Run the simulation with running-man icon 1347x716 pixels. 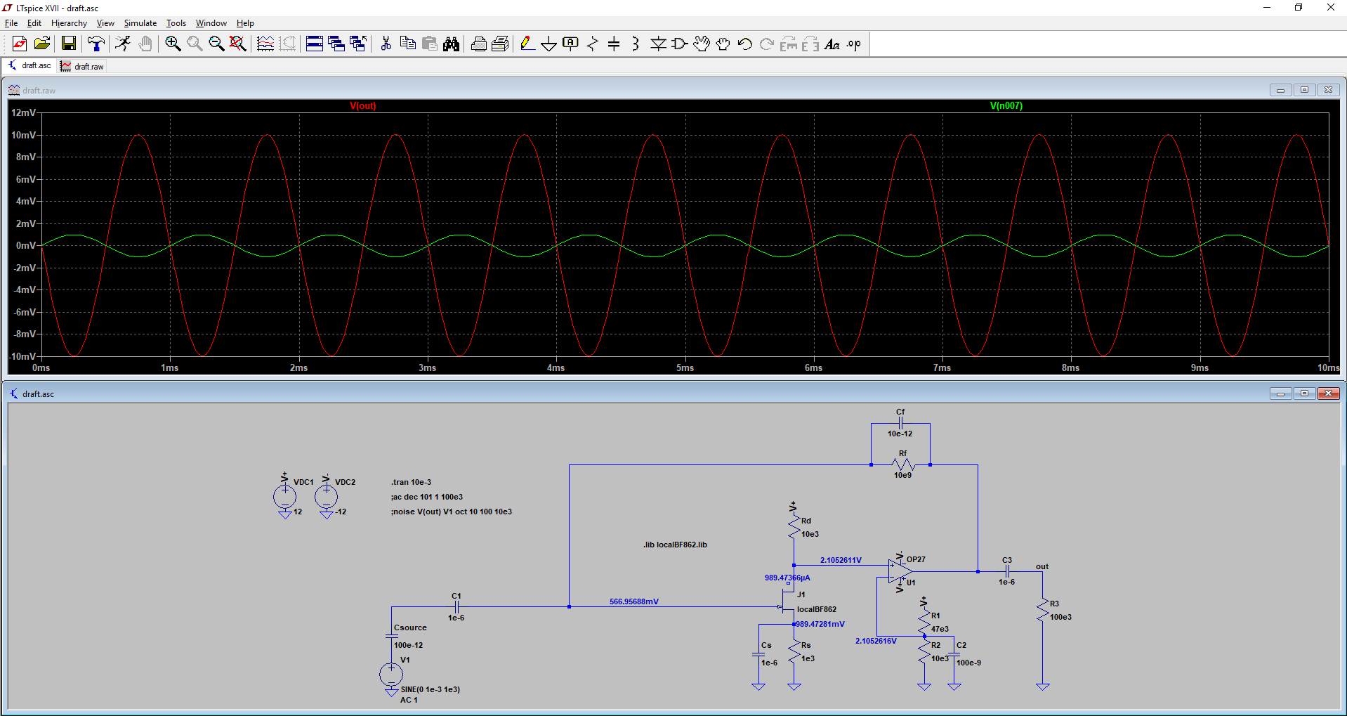click(x=123, y=44)
